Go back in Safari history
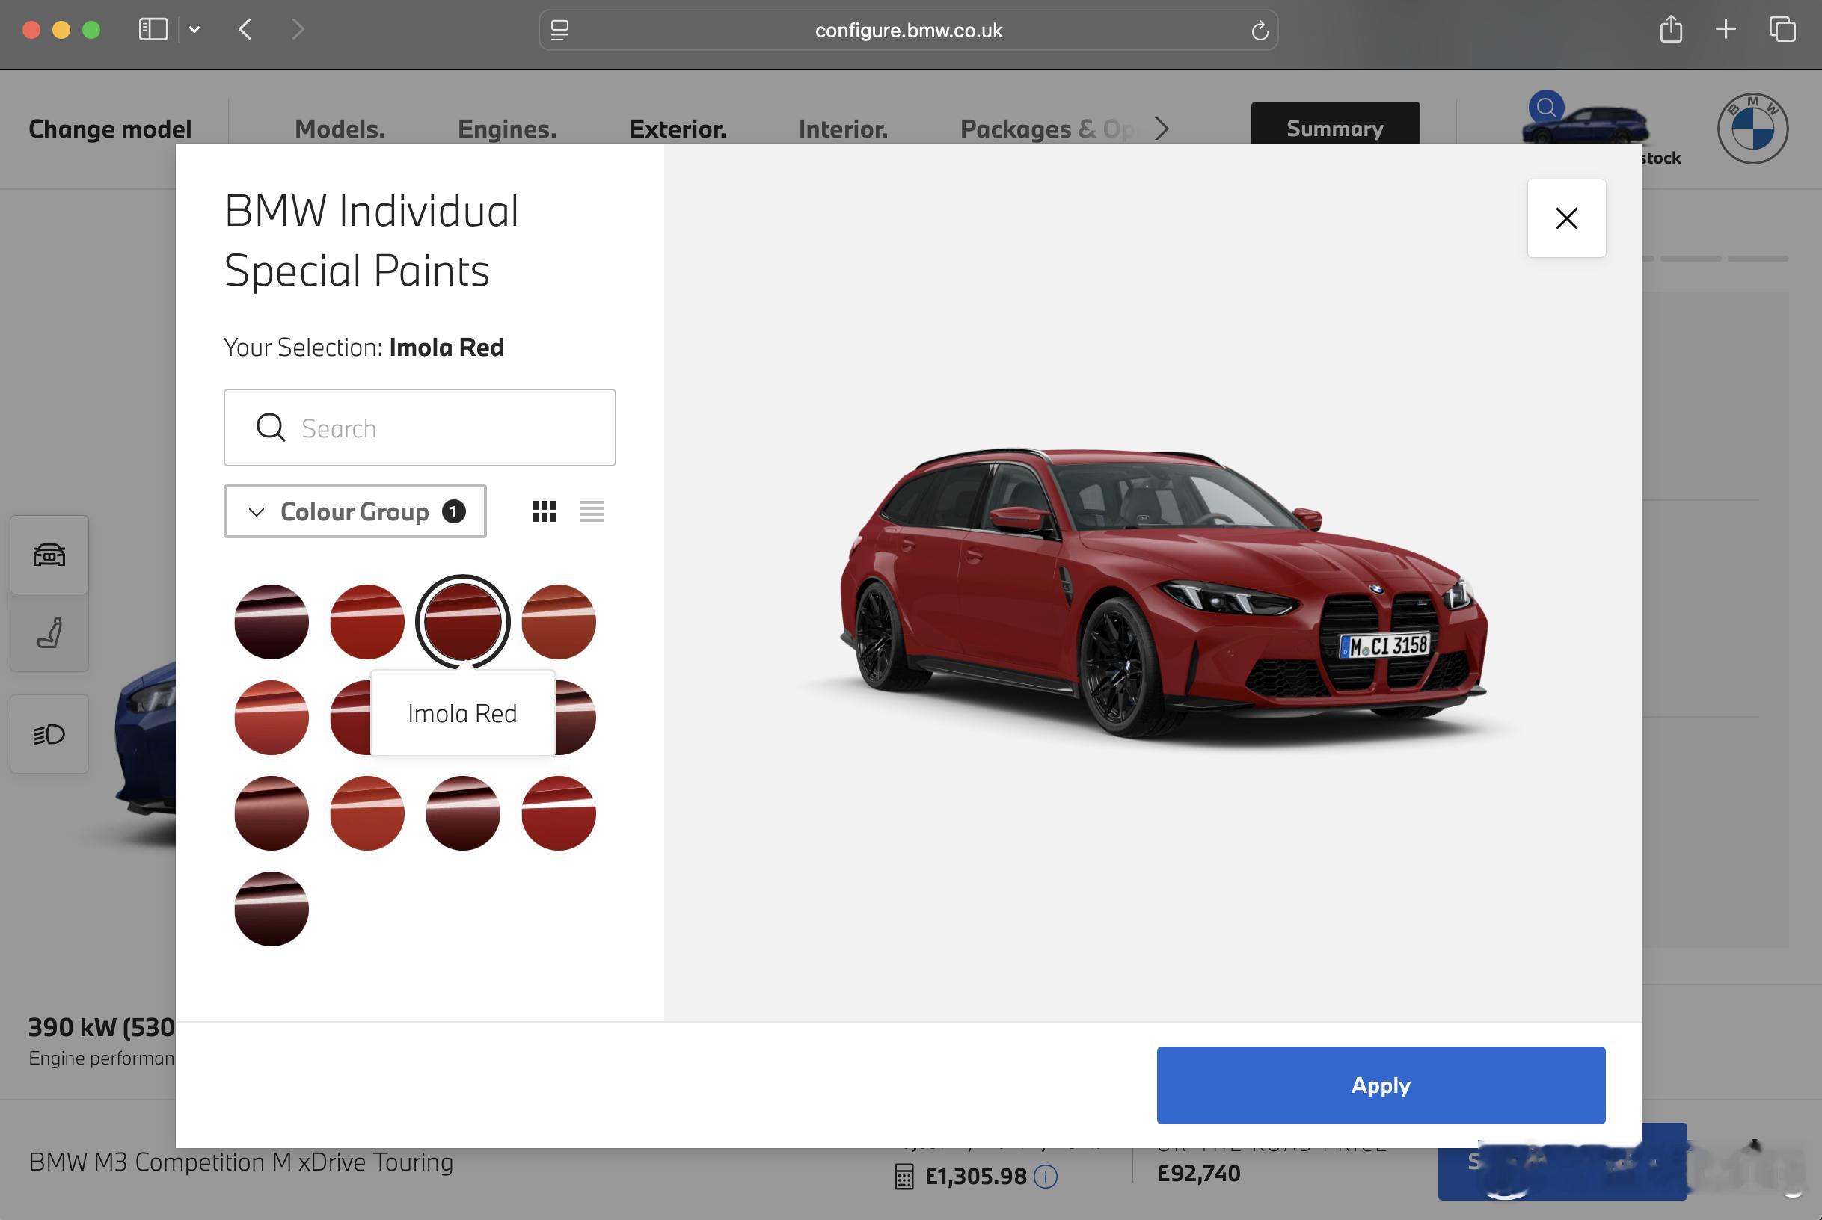The width and height of the screenshot is (1822, 1220). coord(245,30)
